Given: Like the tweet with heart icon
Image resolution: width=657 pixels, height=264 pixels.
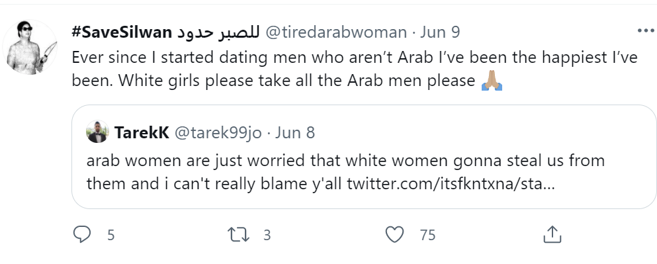Looking at the screenshot, I should point(394,235).
